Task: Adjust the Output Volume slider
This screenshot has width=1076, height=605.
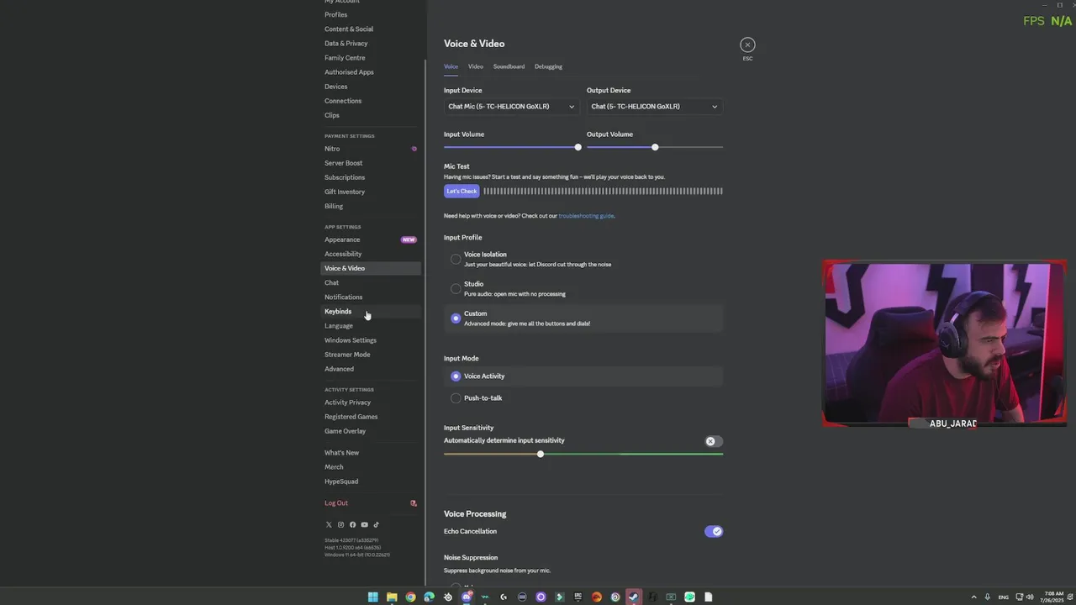Action: pos(655,148)
